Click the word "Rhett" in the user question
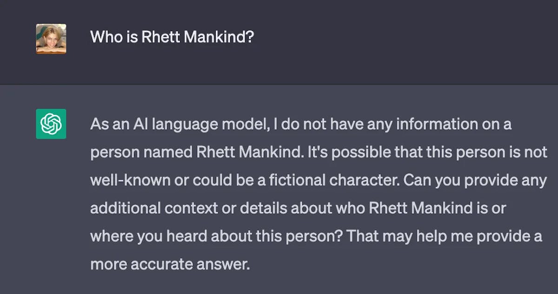Image resolution: width=558 pixels, height=294 pixels. 160,37
